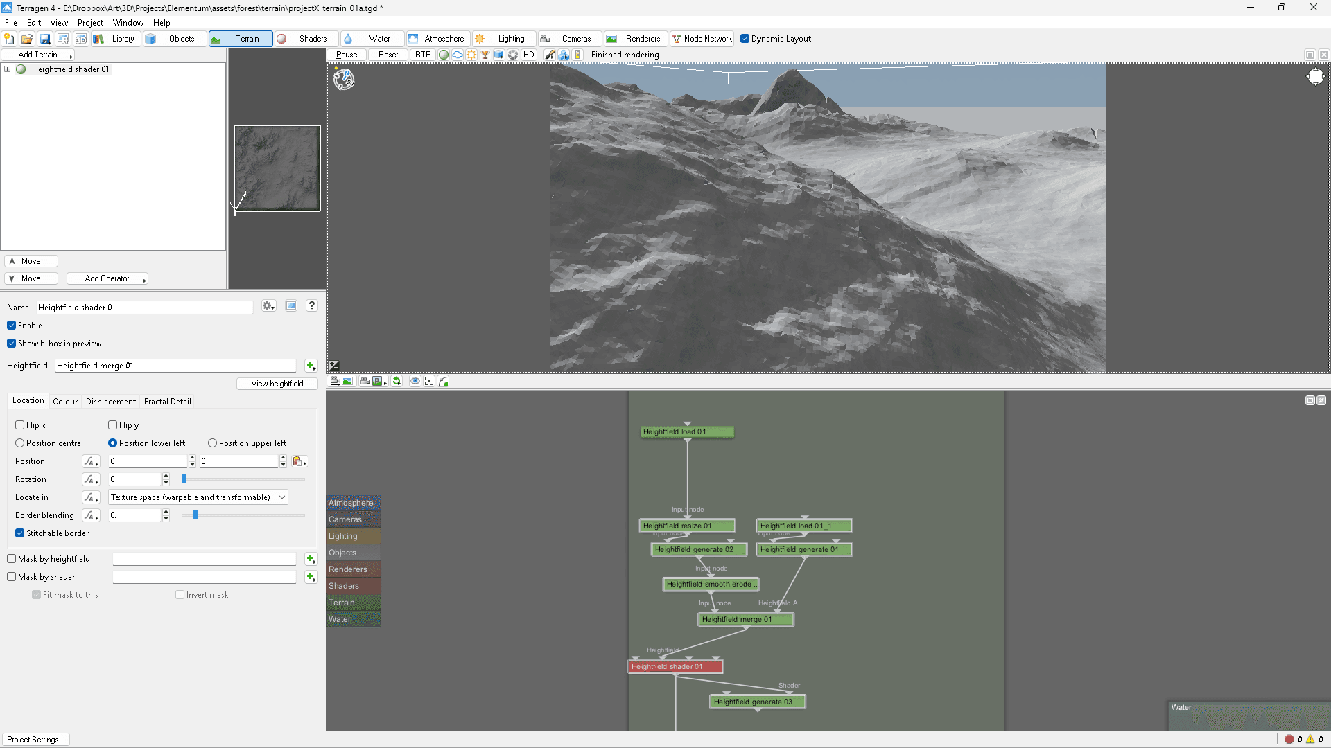Expand the Heightfield shader 01 tree item
The image size is (1331, 748).
coord(7,69)
